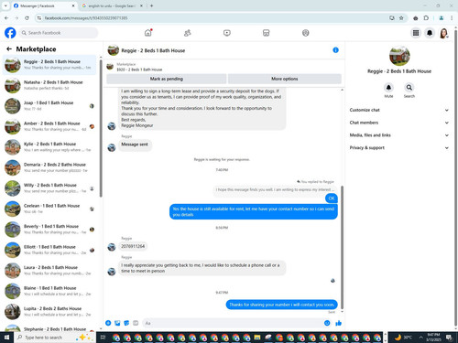Choose a sticker icon in composer
Screen dimensions: 458x343
point(126,323)
